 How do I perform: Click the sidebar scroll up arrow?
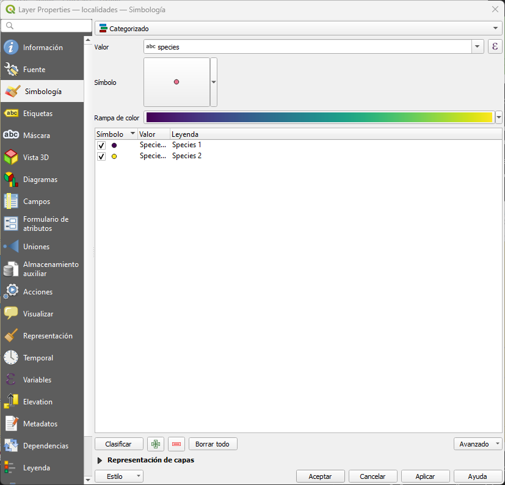(x=88, y=40)
